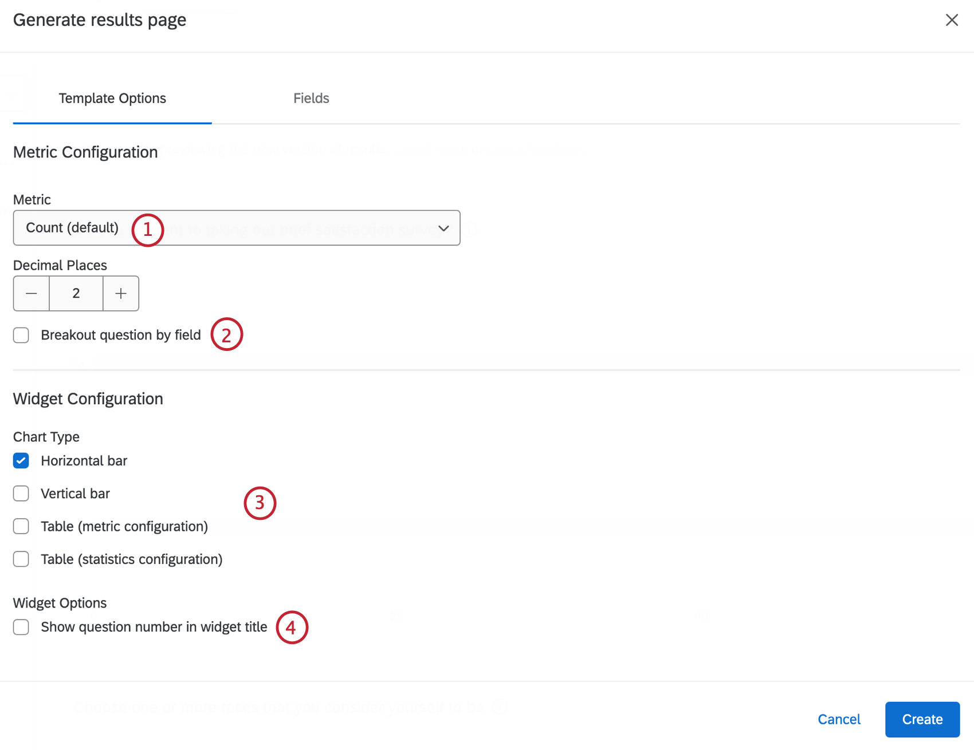
Task: Switch to the Fields tab
Action: coord(311,98)
